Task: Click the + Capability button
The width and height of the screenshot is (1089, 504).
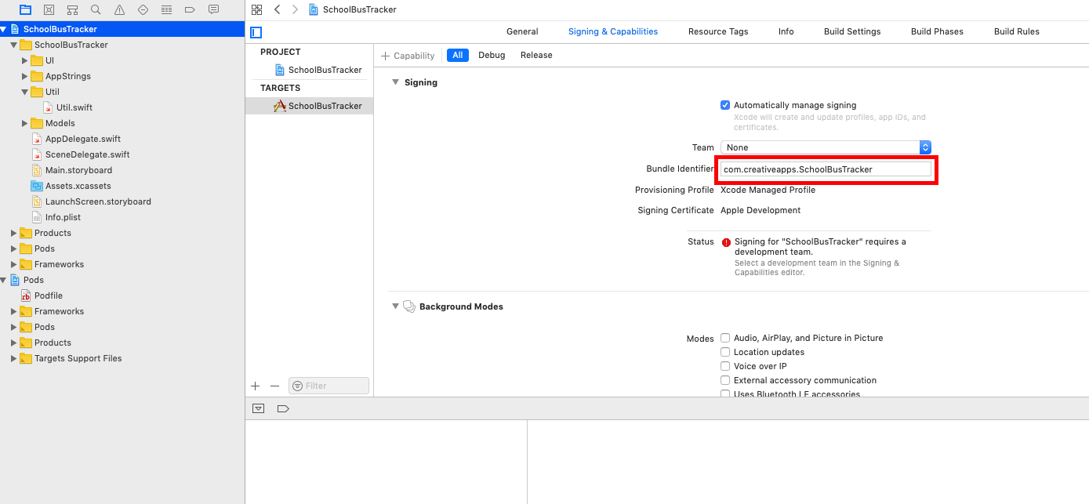Action: (x=408, y=55)
